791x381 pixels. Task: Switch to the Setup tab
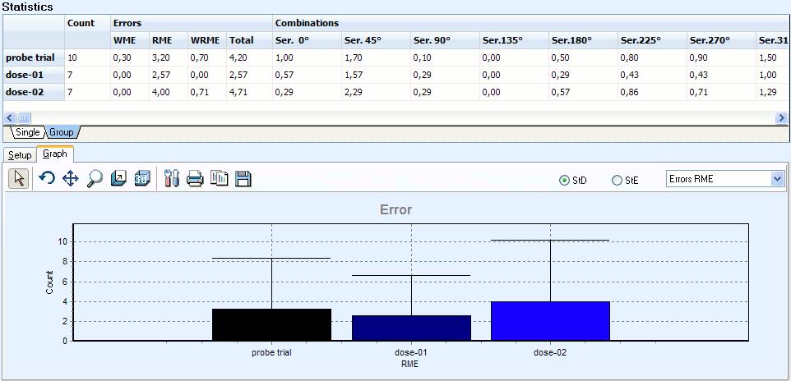tap(20, 155)
